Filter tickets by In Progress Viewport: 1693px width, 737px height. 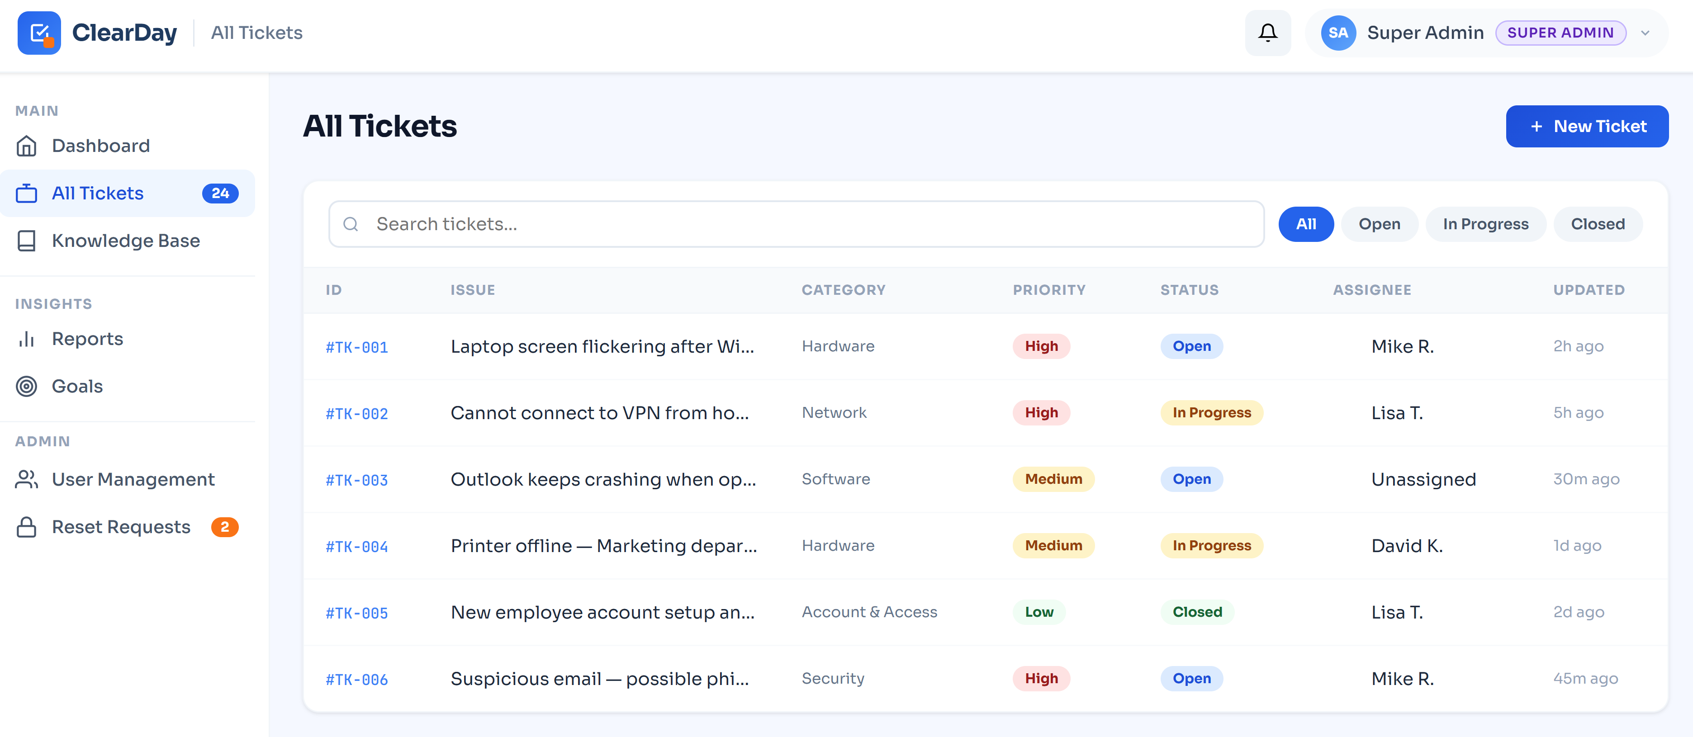coord(1485,224)
